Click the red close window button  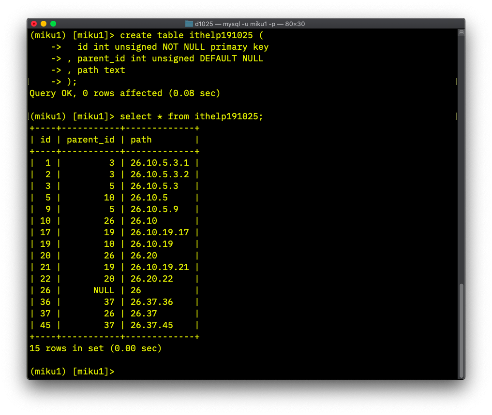[34, 24]
